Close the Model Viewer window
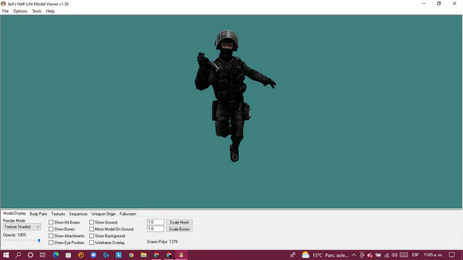463x260 pixels. 454,4
